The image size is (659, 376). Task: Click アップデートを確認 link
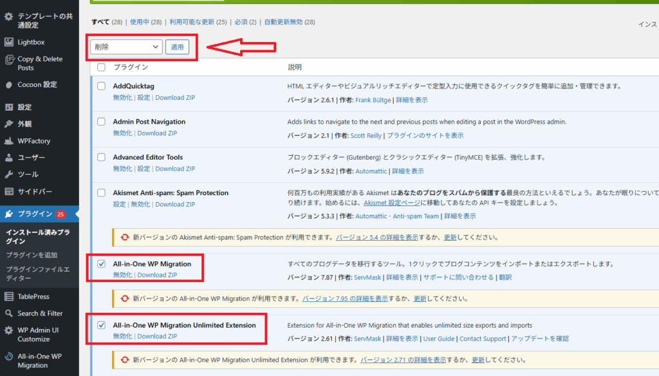click(540, 339)
